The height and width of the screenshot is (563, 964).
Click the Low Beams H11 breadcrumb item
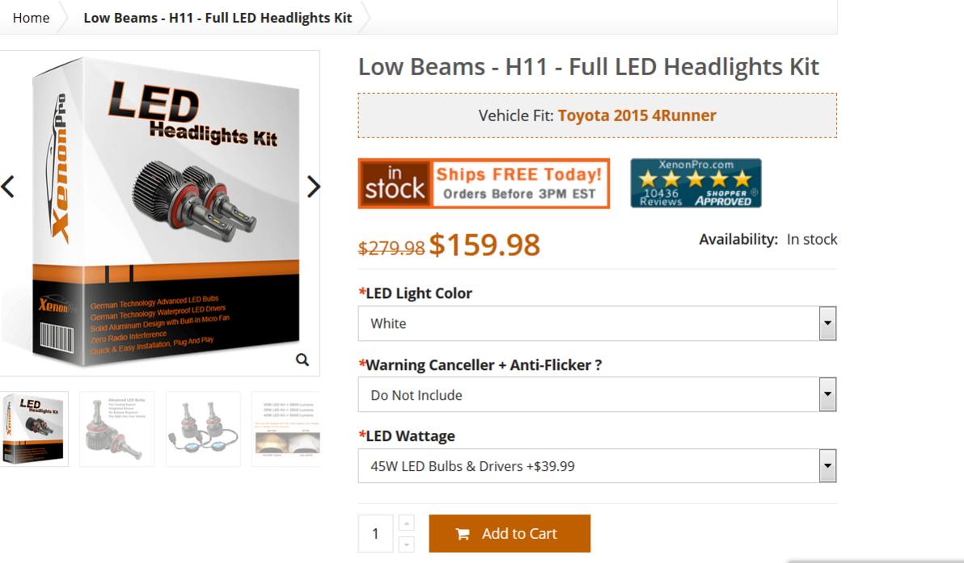pyautogui.click(x=218, y=18)
